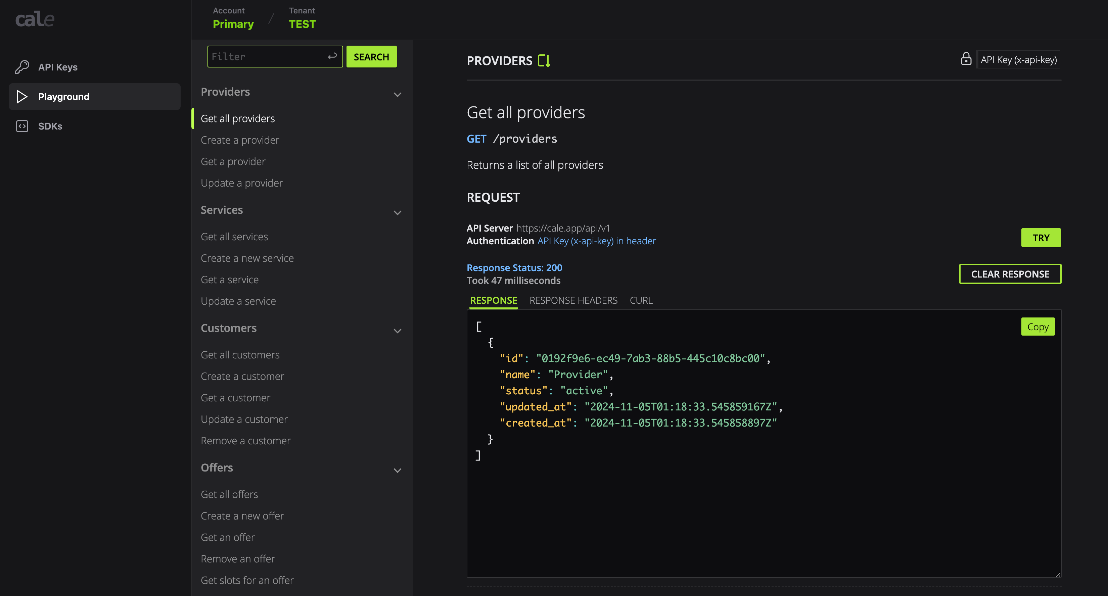Open the Tenant TEST selector

click(302, 18)
